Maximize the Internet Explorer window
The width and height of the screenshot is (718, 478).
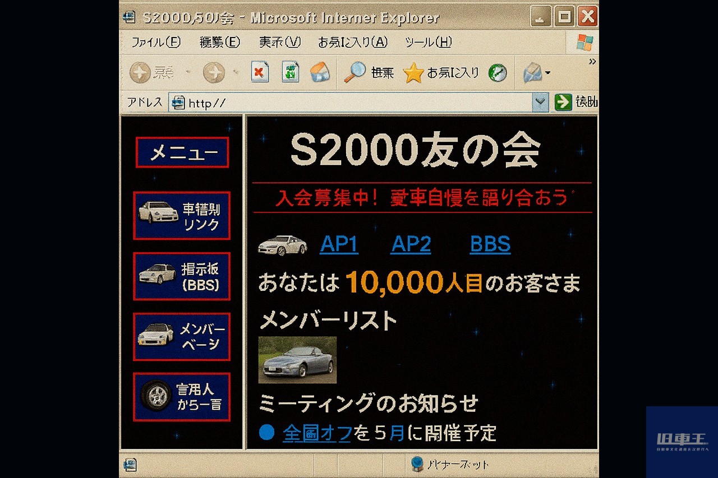point(564,17)
